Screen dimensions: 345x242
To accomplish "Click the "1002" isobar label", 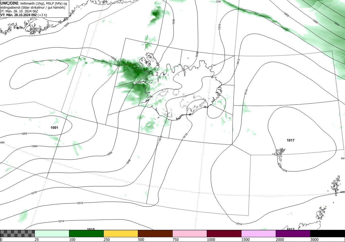I will 24,134.
